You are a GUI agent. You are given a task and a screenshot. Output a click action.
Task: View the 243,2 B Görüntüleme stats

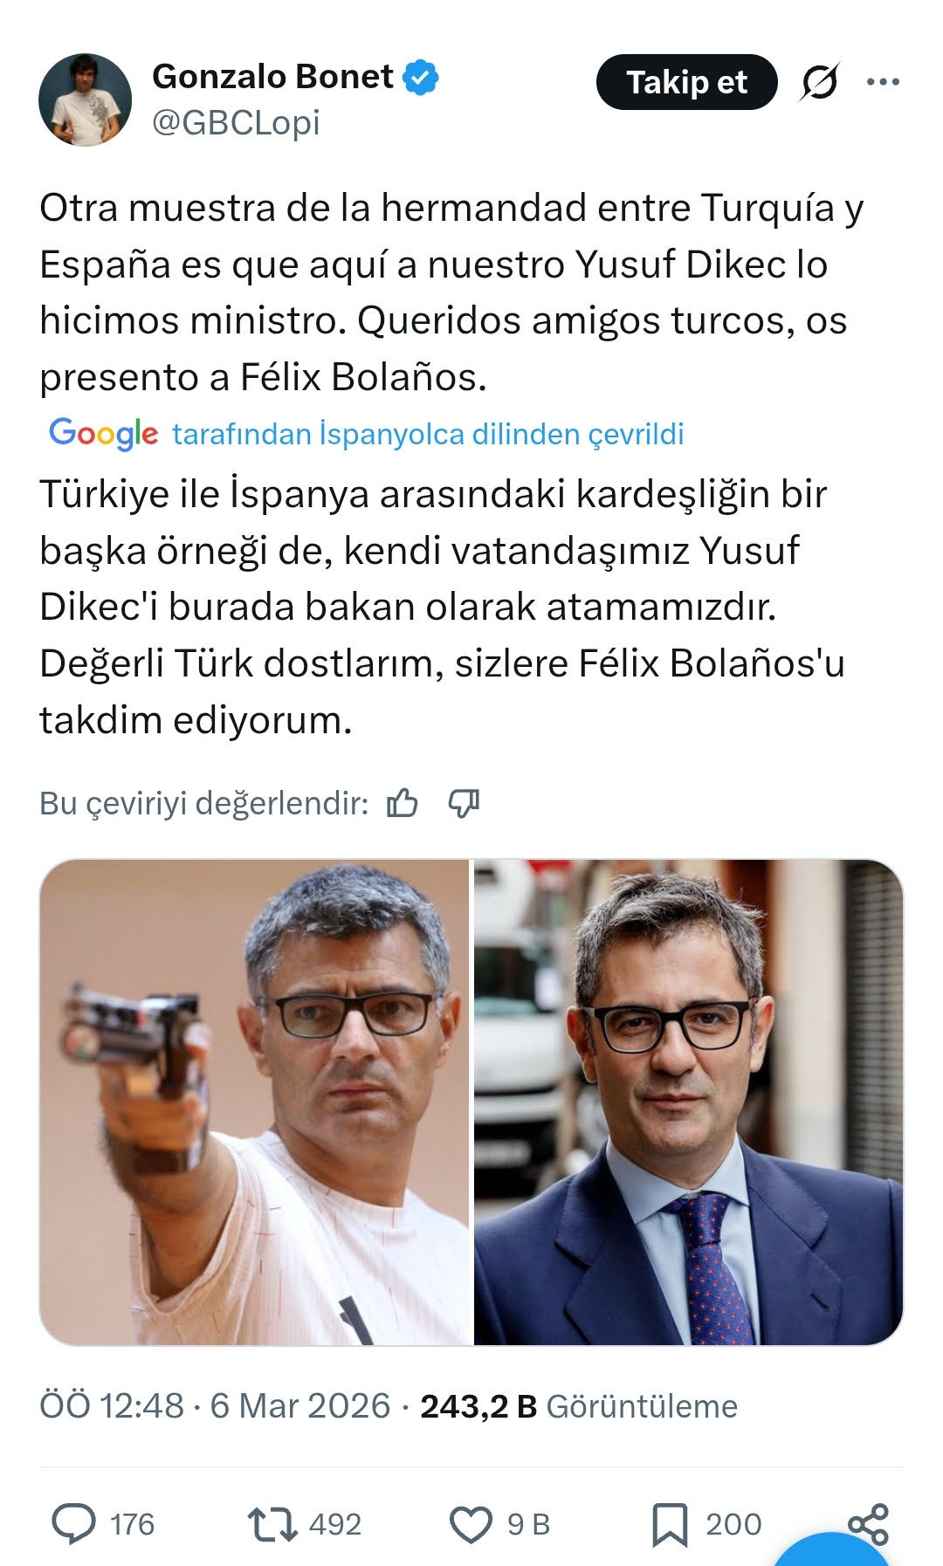point(579,1406)
